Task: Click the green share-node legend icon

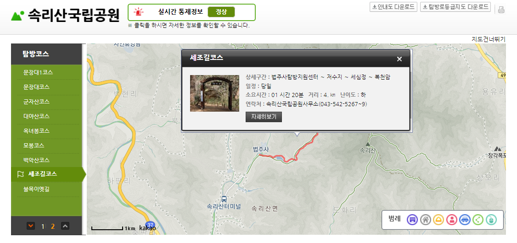Action: (x=478, y=219)
